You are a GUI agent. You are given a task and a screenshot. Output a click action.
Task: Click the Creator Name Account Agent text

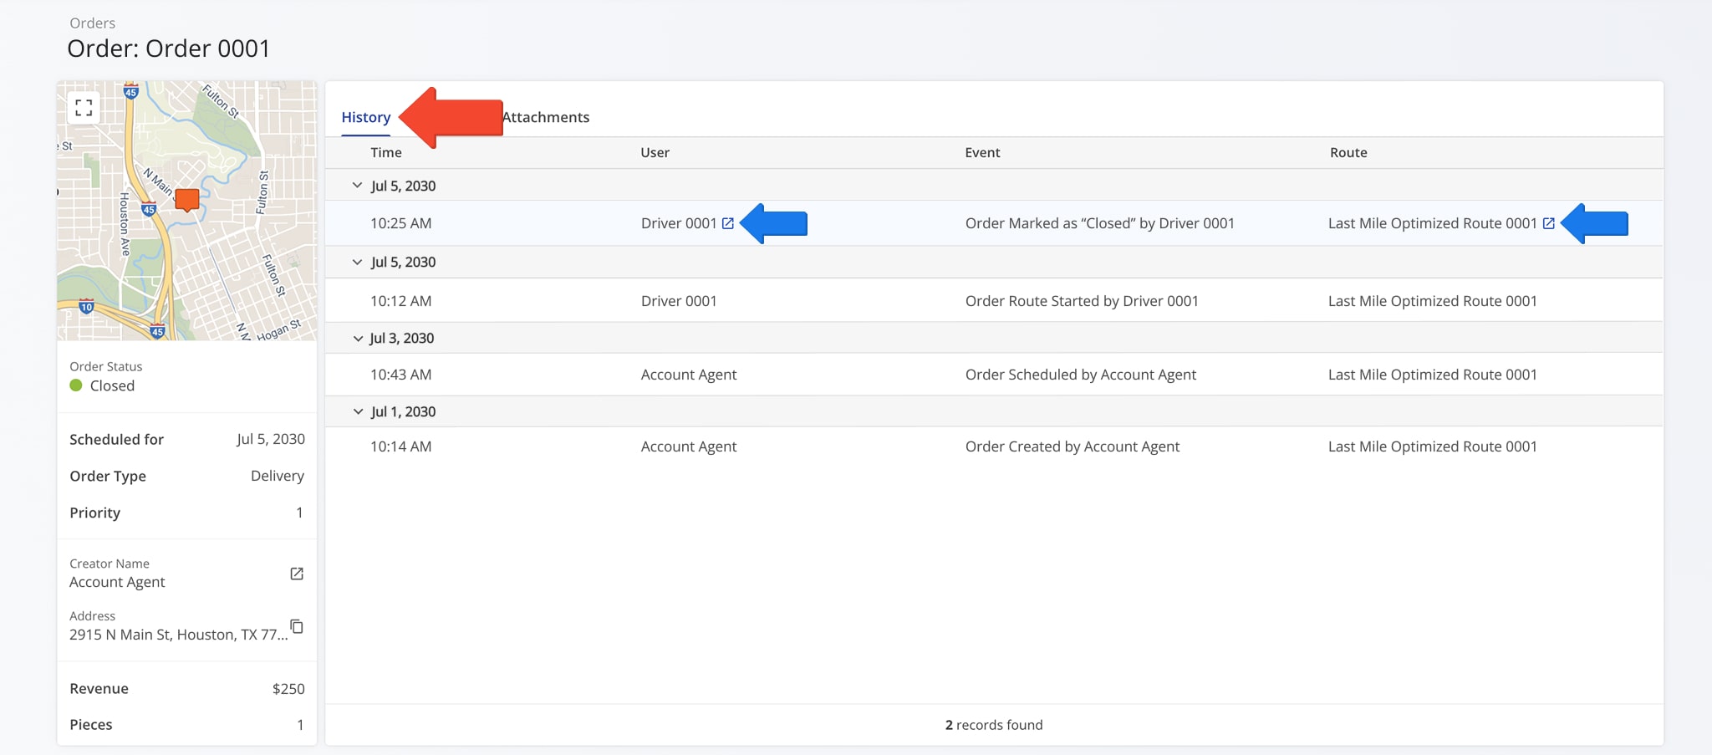click(117, 582)
